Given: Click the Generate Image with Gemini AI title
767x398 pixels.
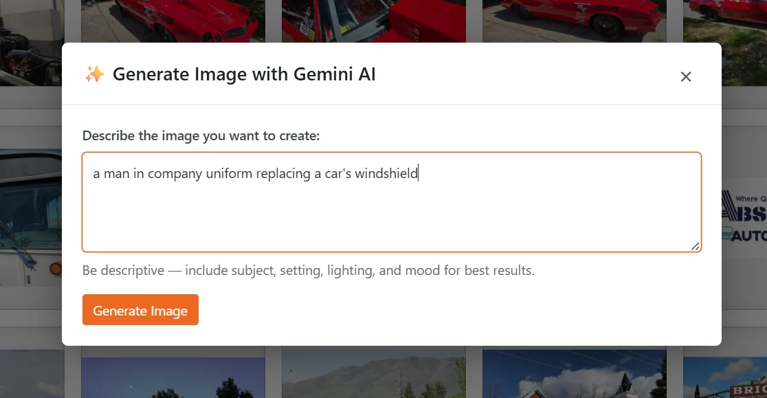Looking at the screenshot, I should (x=245, y=74).
